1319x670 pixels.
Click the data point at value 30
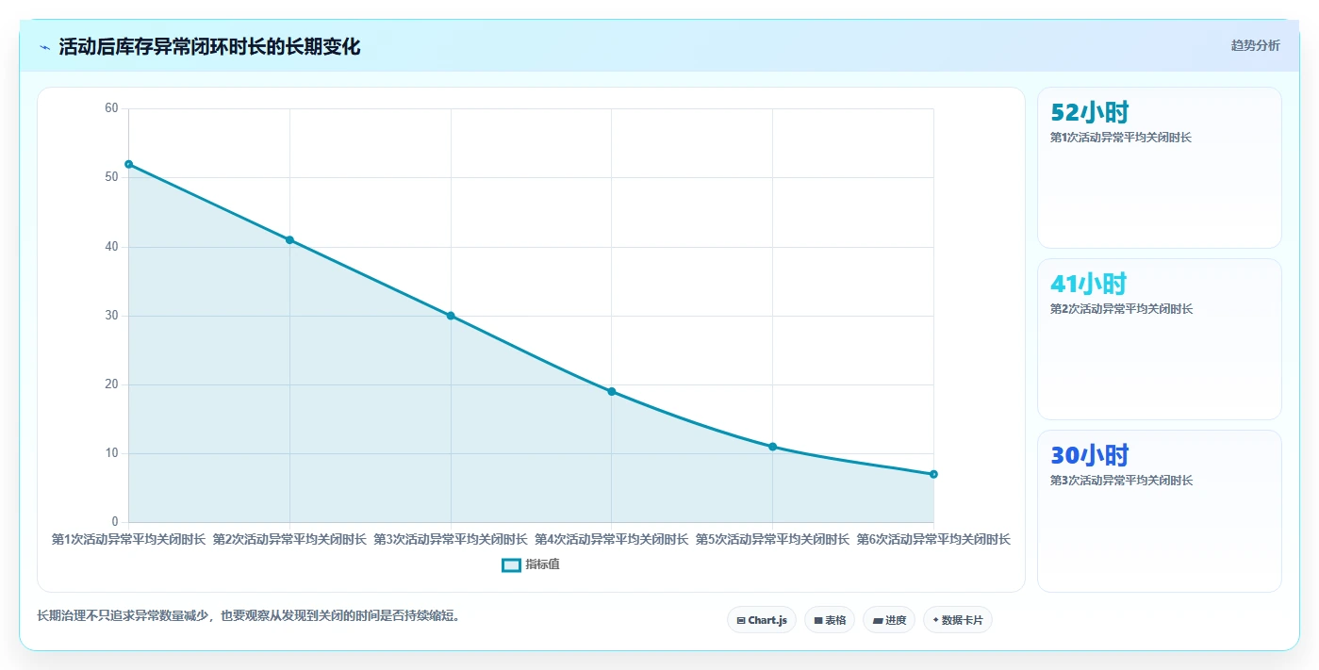(x=451, y=316)
